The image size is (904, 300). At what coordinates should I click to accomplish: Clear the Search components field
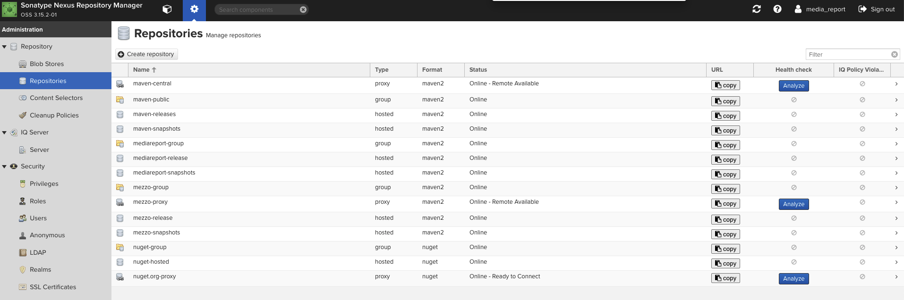click(303, 9)
